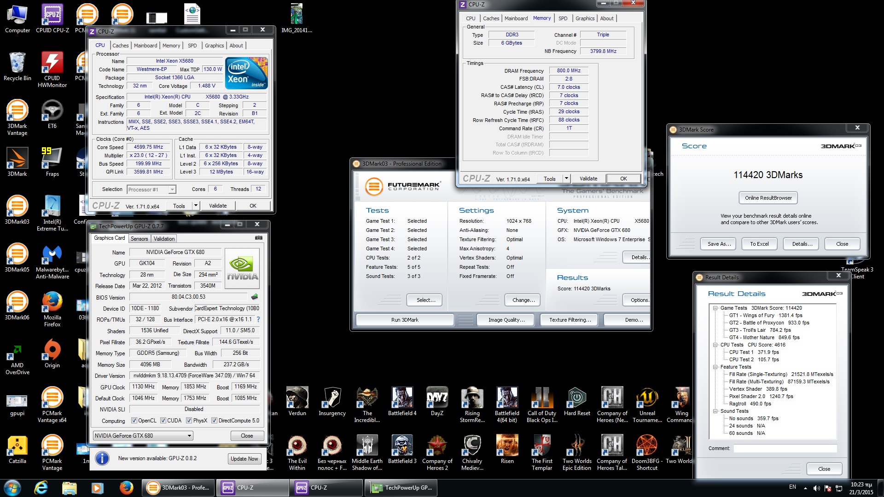Open Graphics tab in CPU-Z Memory window
The width and height of the screenshot is (884, 497).
point(585,18)
